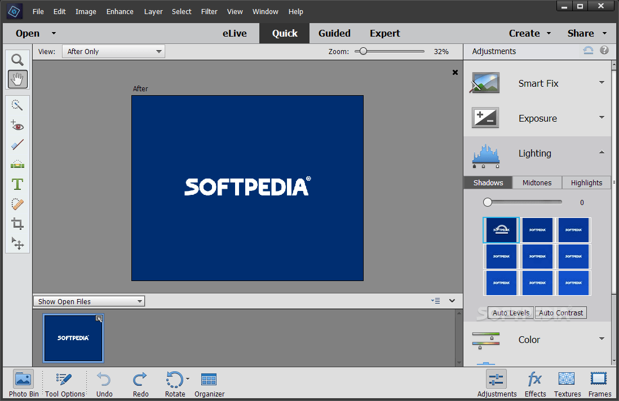The width and height of the screenshot is (619, 401).
Task: Switch to the Expert tab
Action: (x=385, y=34)
